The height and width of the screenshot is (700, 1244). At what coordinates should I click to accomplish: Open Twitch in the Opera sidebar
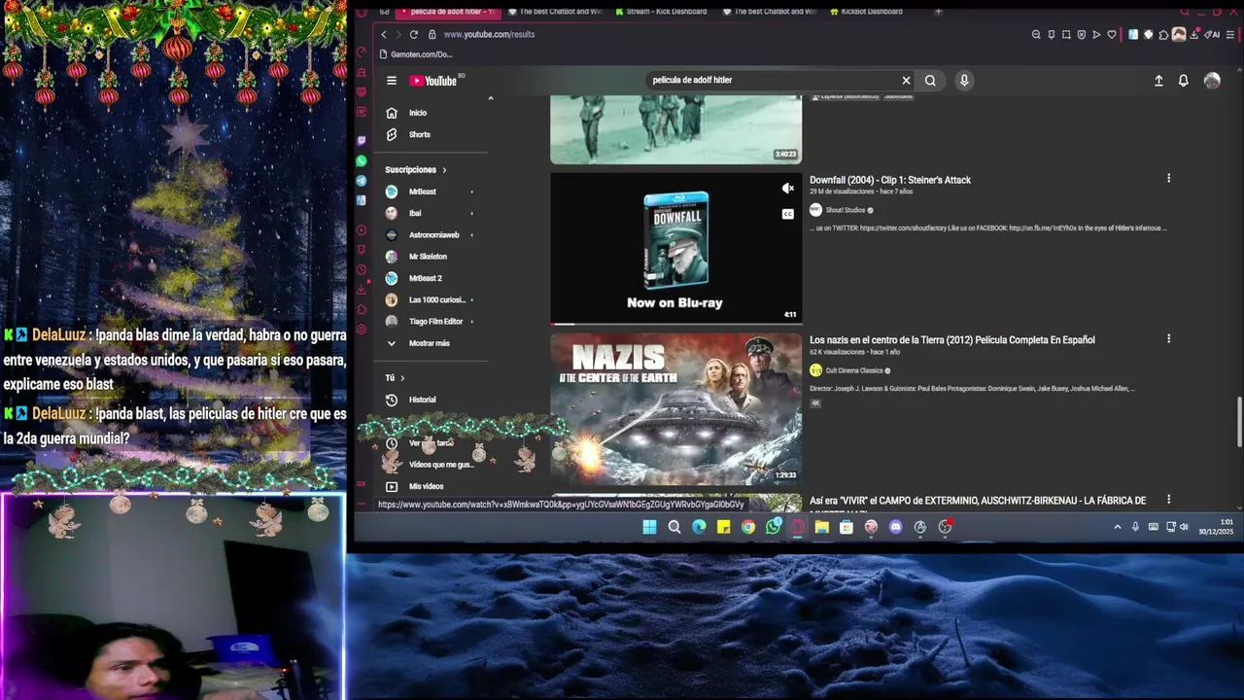tap(362, 141)
